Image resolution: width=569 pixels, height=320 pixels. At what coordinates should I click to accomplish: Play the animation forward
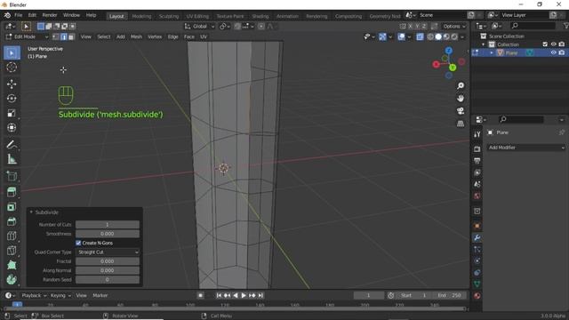click(x=244, y=295)
